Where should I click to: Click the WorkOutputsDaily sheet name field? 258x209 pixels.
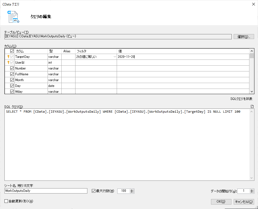click(x=46, y=191)
